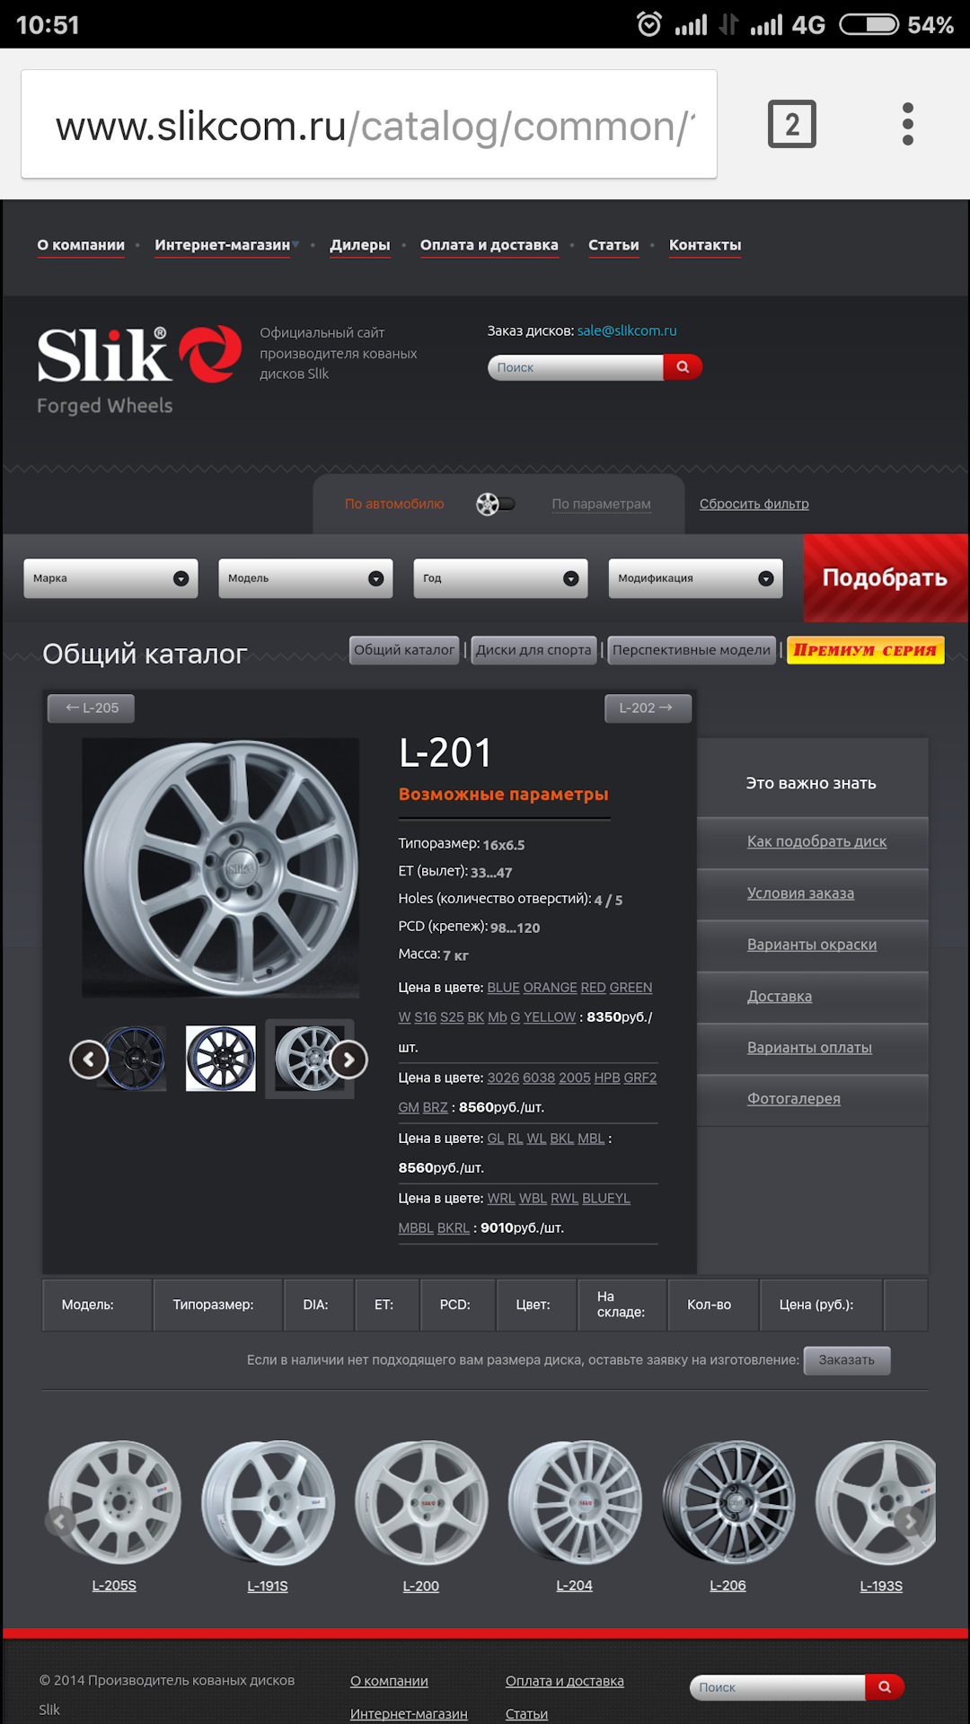Open the Статьи top menu item
The image size is (970, 1724).
tap(613, 245)
